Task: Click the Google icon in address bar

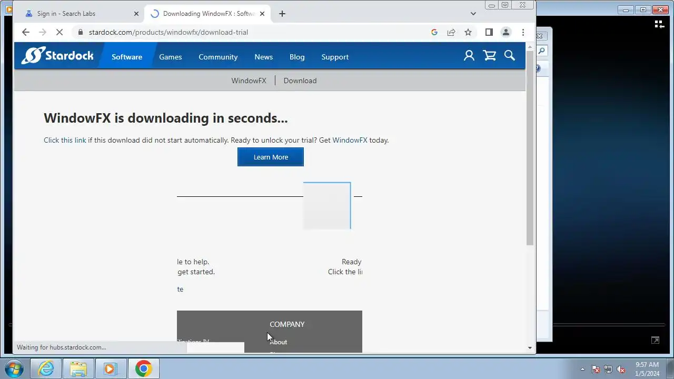Action: 434,32
